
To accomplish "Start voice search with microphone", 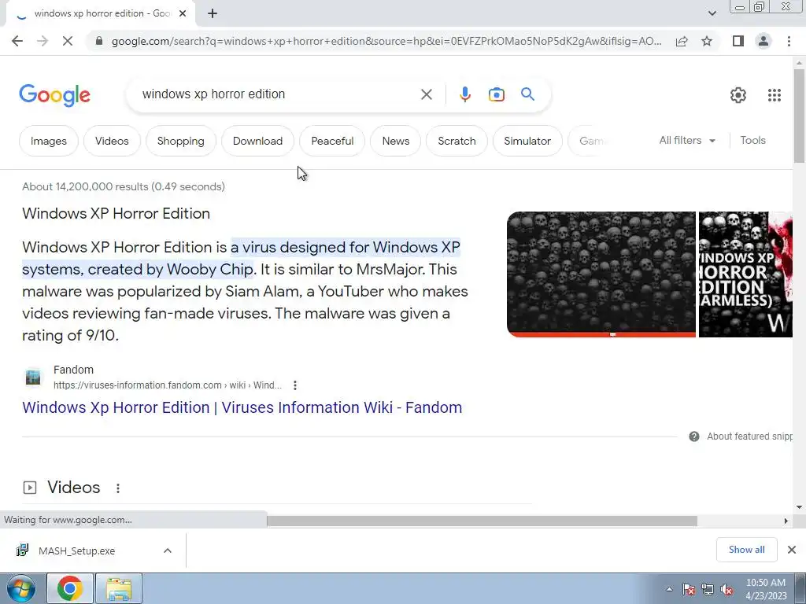I will 464,94.
